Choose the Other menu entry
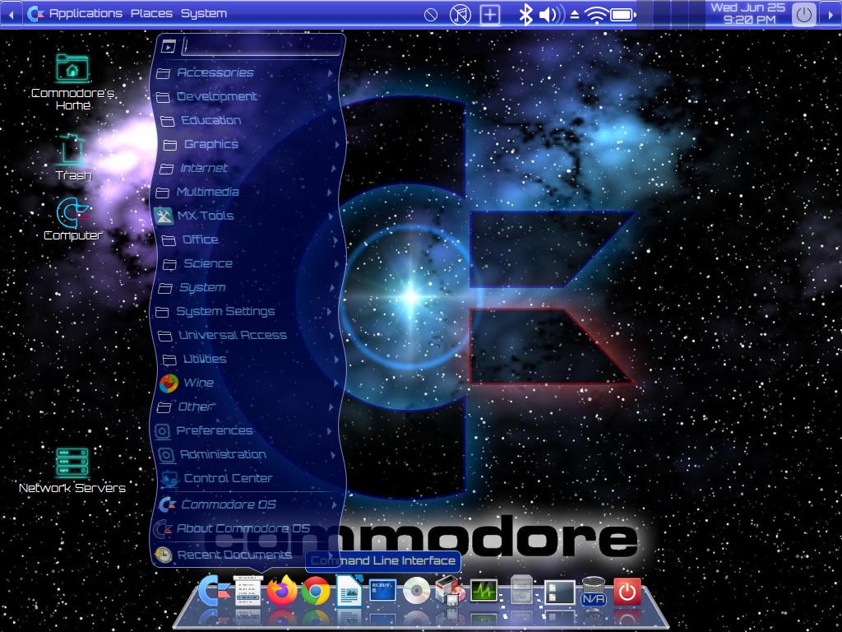 [246, 407]
